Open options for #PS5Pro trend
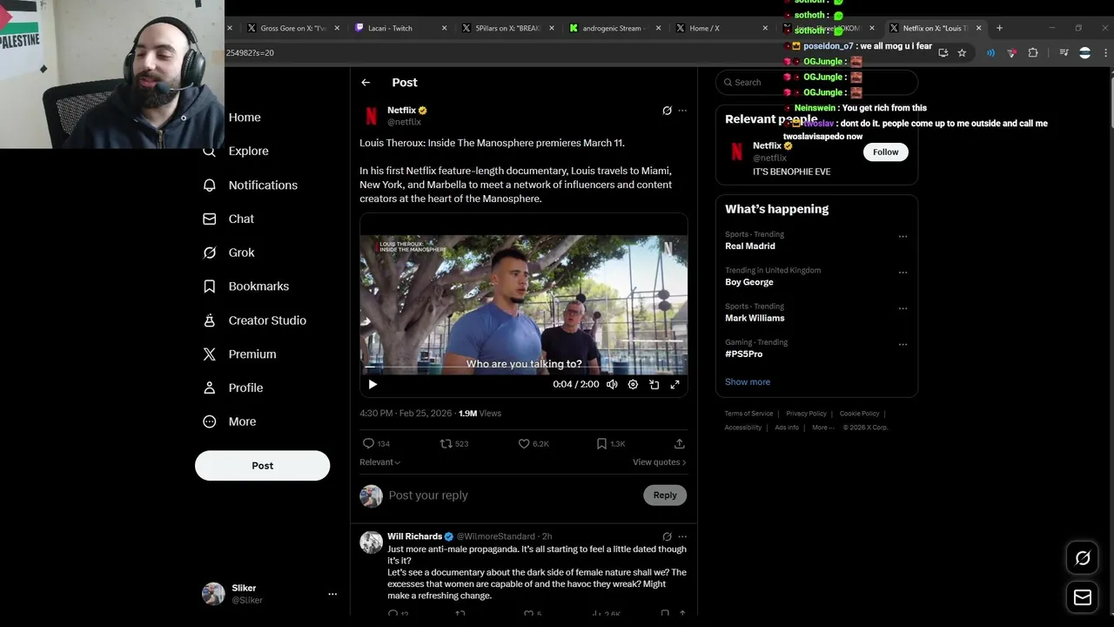Viewport: 1114px width, 627px height. (903, 345)
